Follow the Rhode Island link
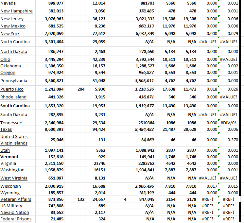The image size is (244, 223). [x=13, y=97]
